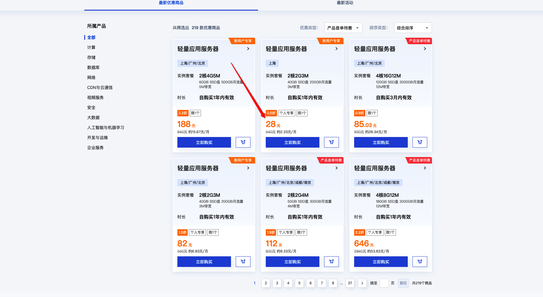Add the 28元 server to cart

click(331, 142)
